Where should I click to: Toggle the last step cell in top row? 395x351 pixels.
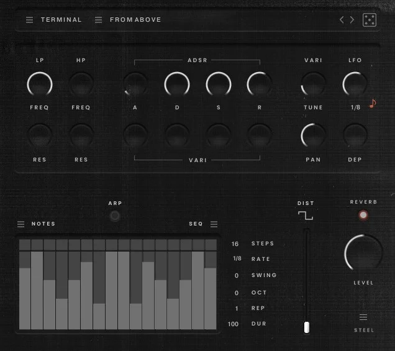coord(211,245)
